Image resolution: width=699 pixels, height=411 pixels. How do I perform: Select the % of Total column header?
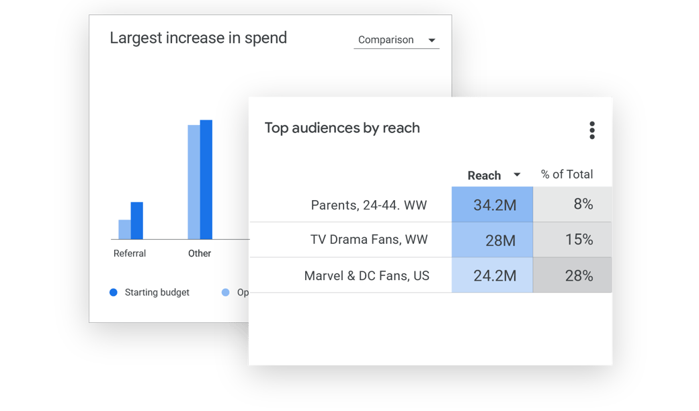567,174
